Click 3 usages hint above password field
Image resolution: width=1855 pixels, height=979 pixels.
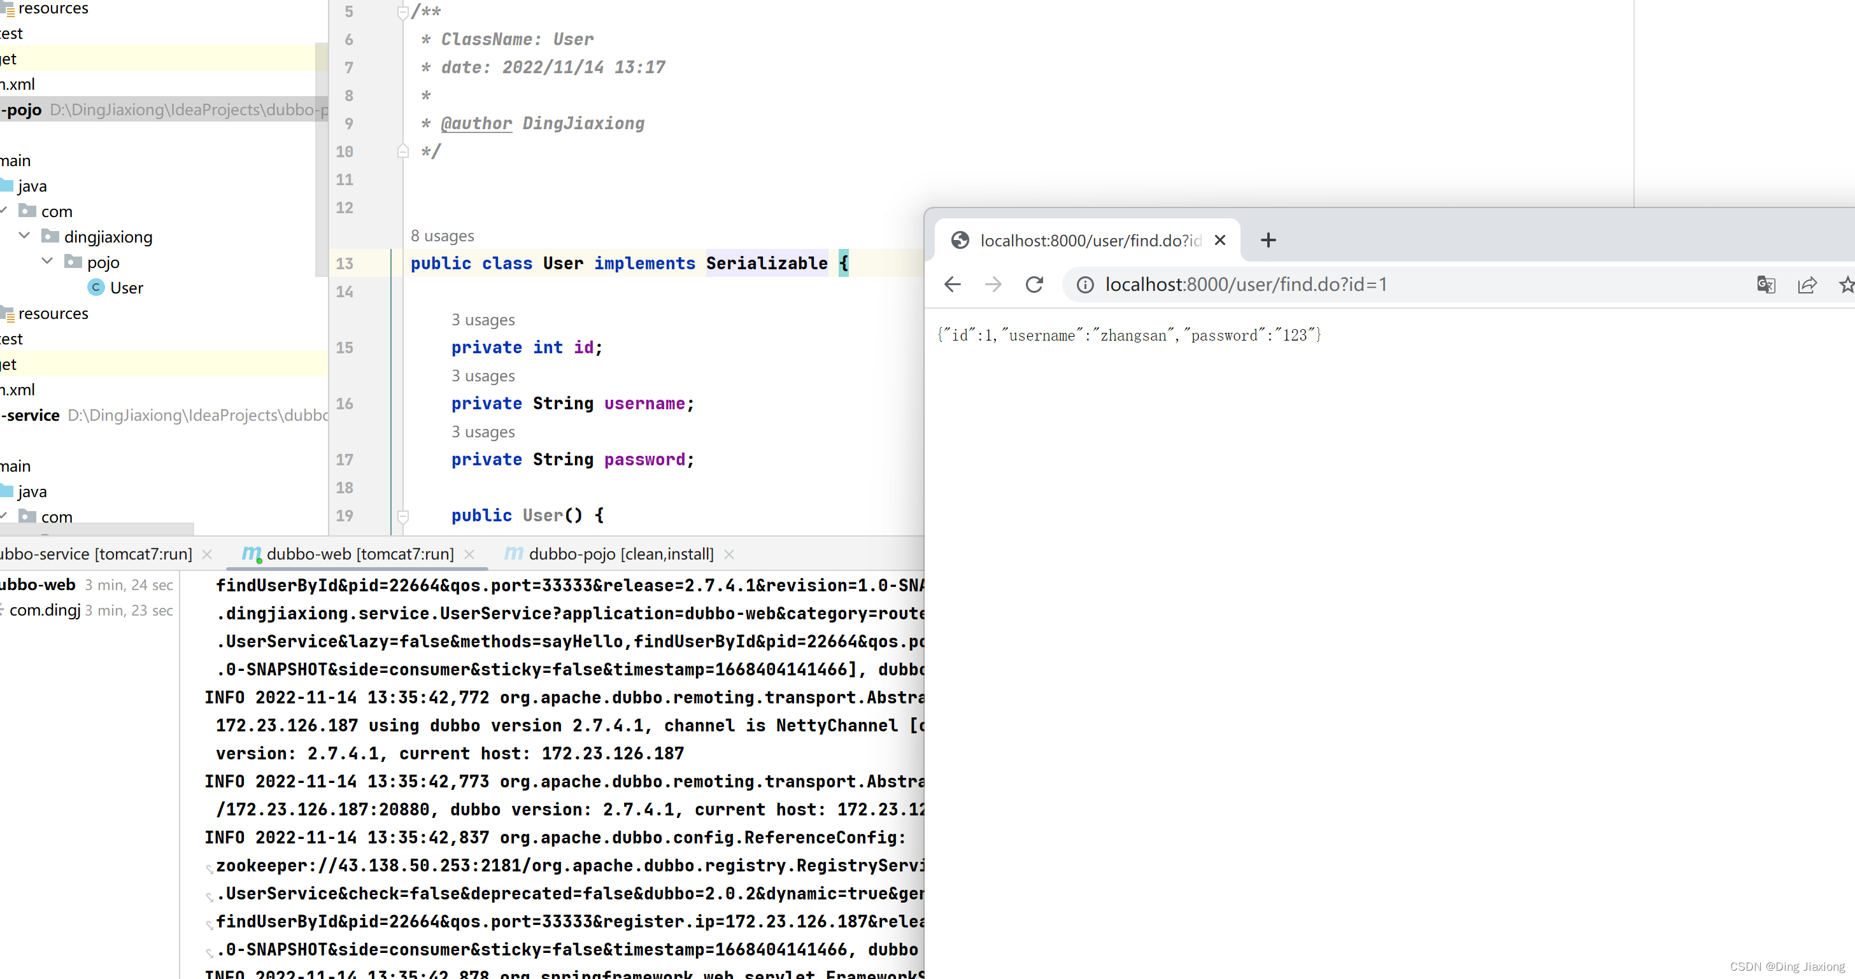tap(483, 432)
